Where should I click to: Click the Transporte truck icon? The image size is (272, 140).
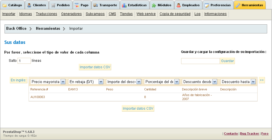tap(96, 5)
